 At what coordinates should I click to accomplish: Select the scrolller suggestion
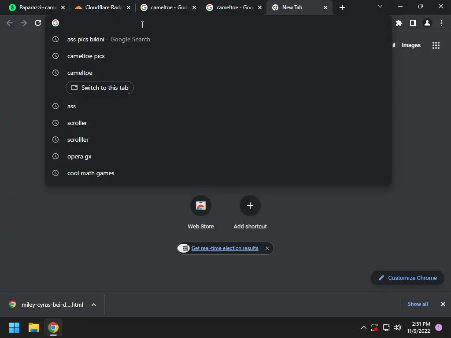point(218,140)
